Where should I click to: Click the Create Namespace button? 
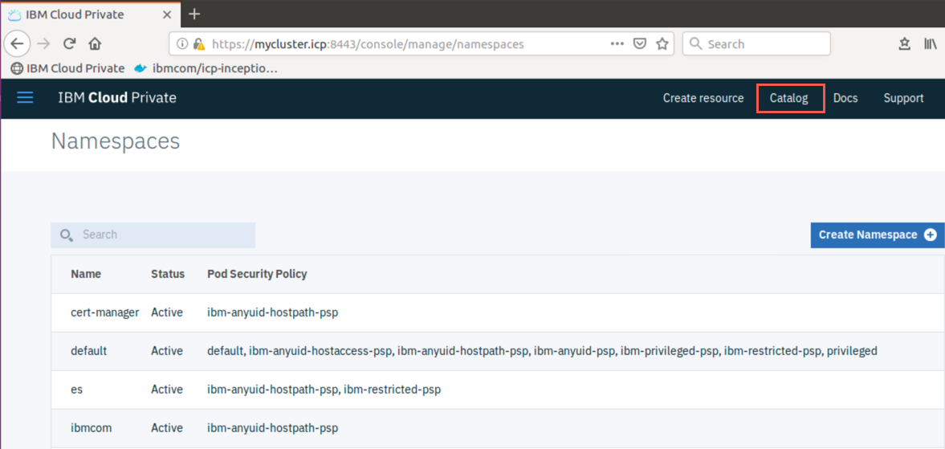point(878,235)
